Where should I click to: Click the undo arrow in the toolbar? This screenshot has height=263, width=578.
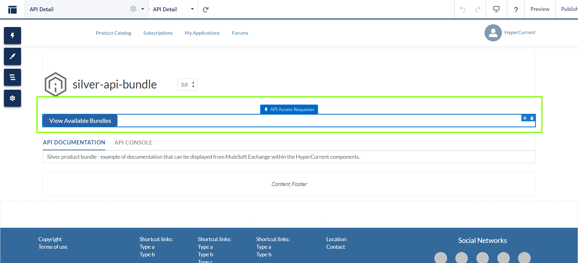coord(463,9)
